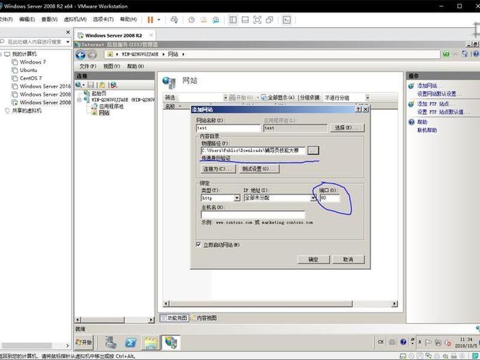The width and height of the screenshot is (480, 360).
Task: Select 起始页 in the connections tree
Action: pyautogui.click(x=98, y=93)
